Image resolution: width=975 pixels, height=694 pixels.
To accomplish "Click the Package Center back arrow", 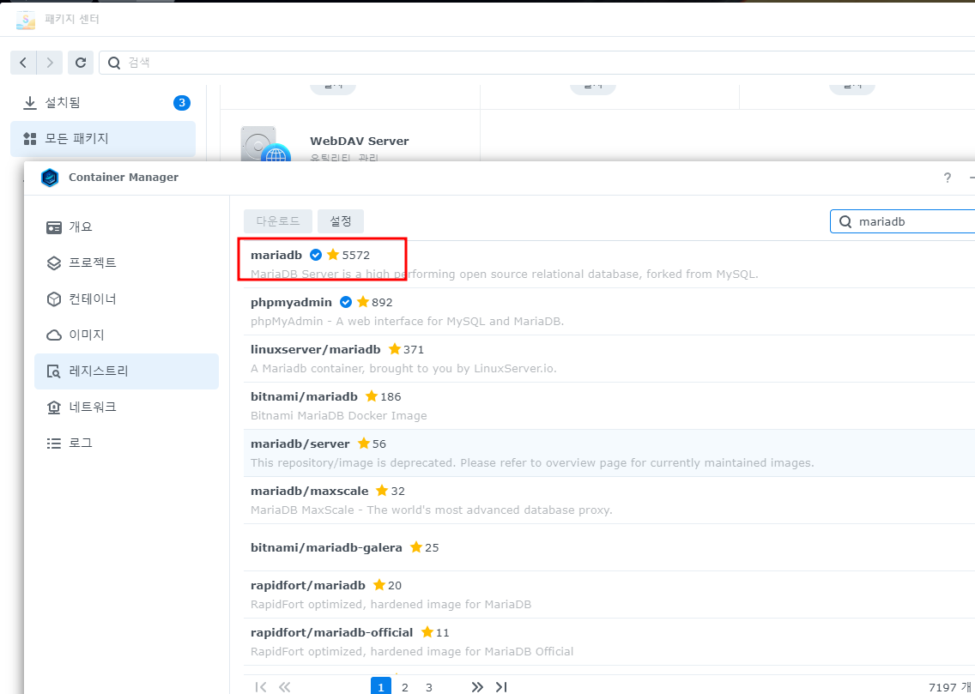I will click(24, 63).
